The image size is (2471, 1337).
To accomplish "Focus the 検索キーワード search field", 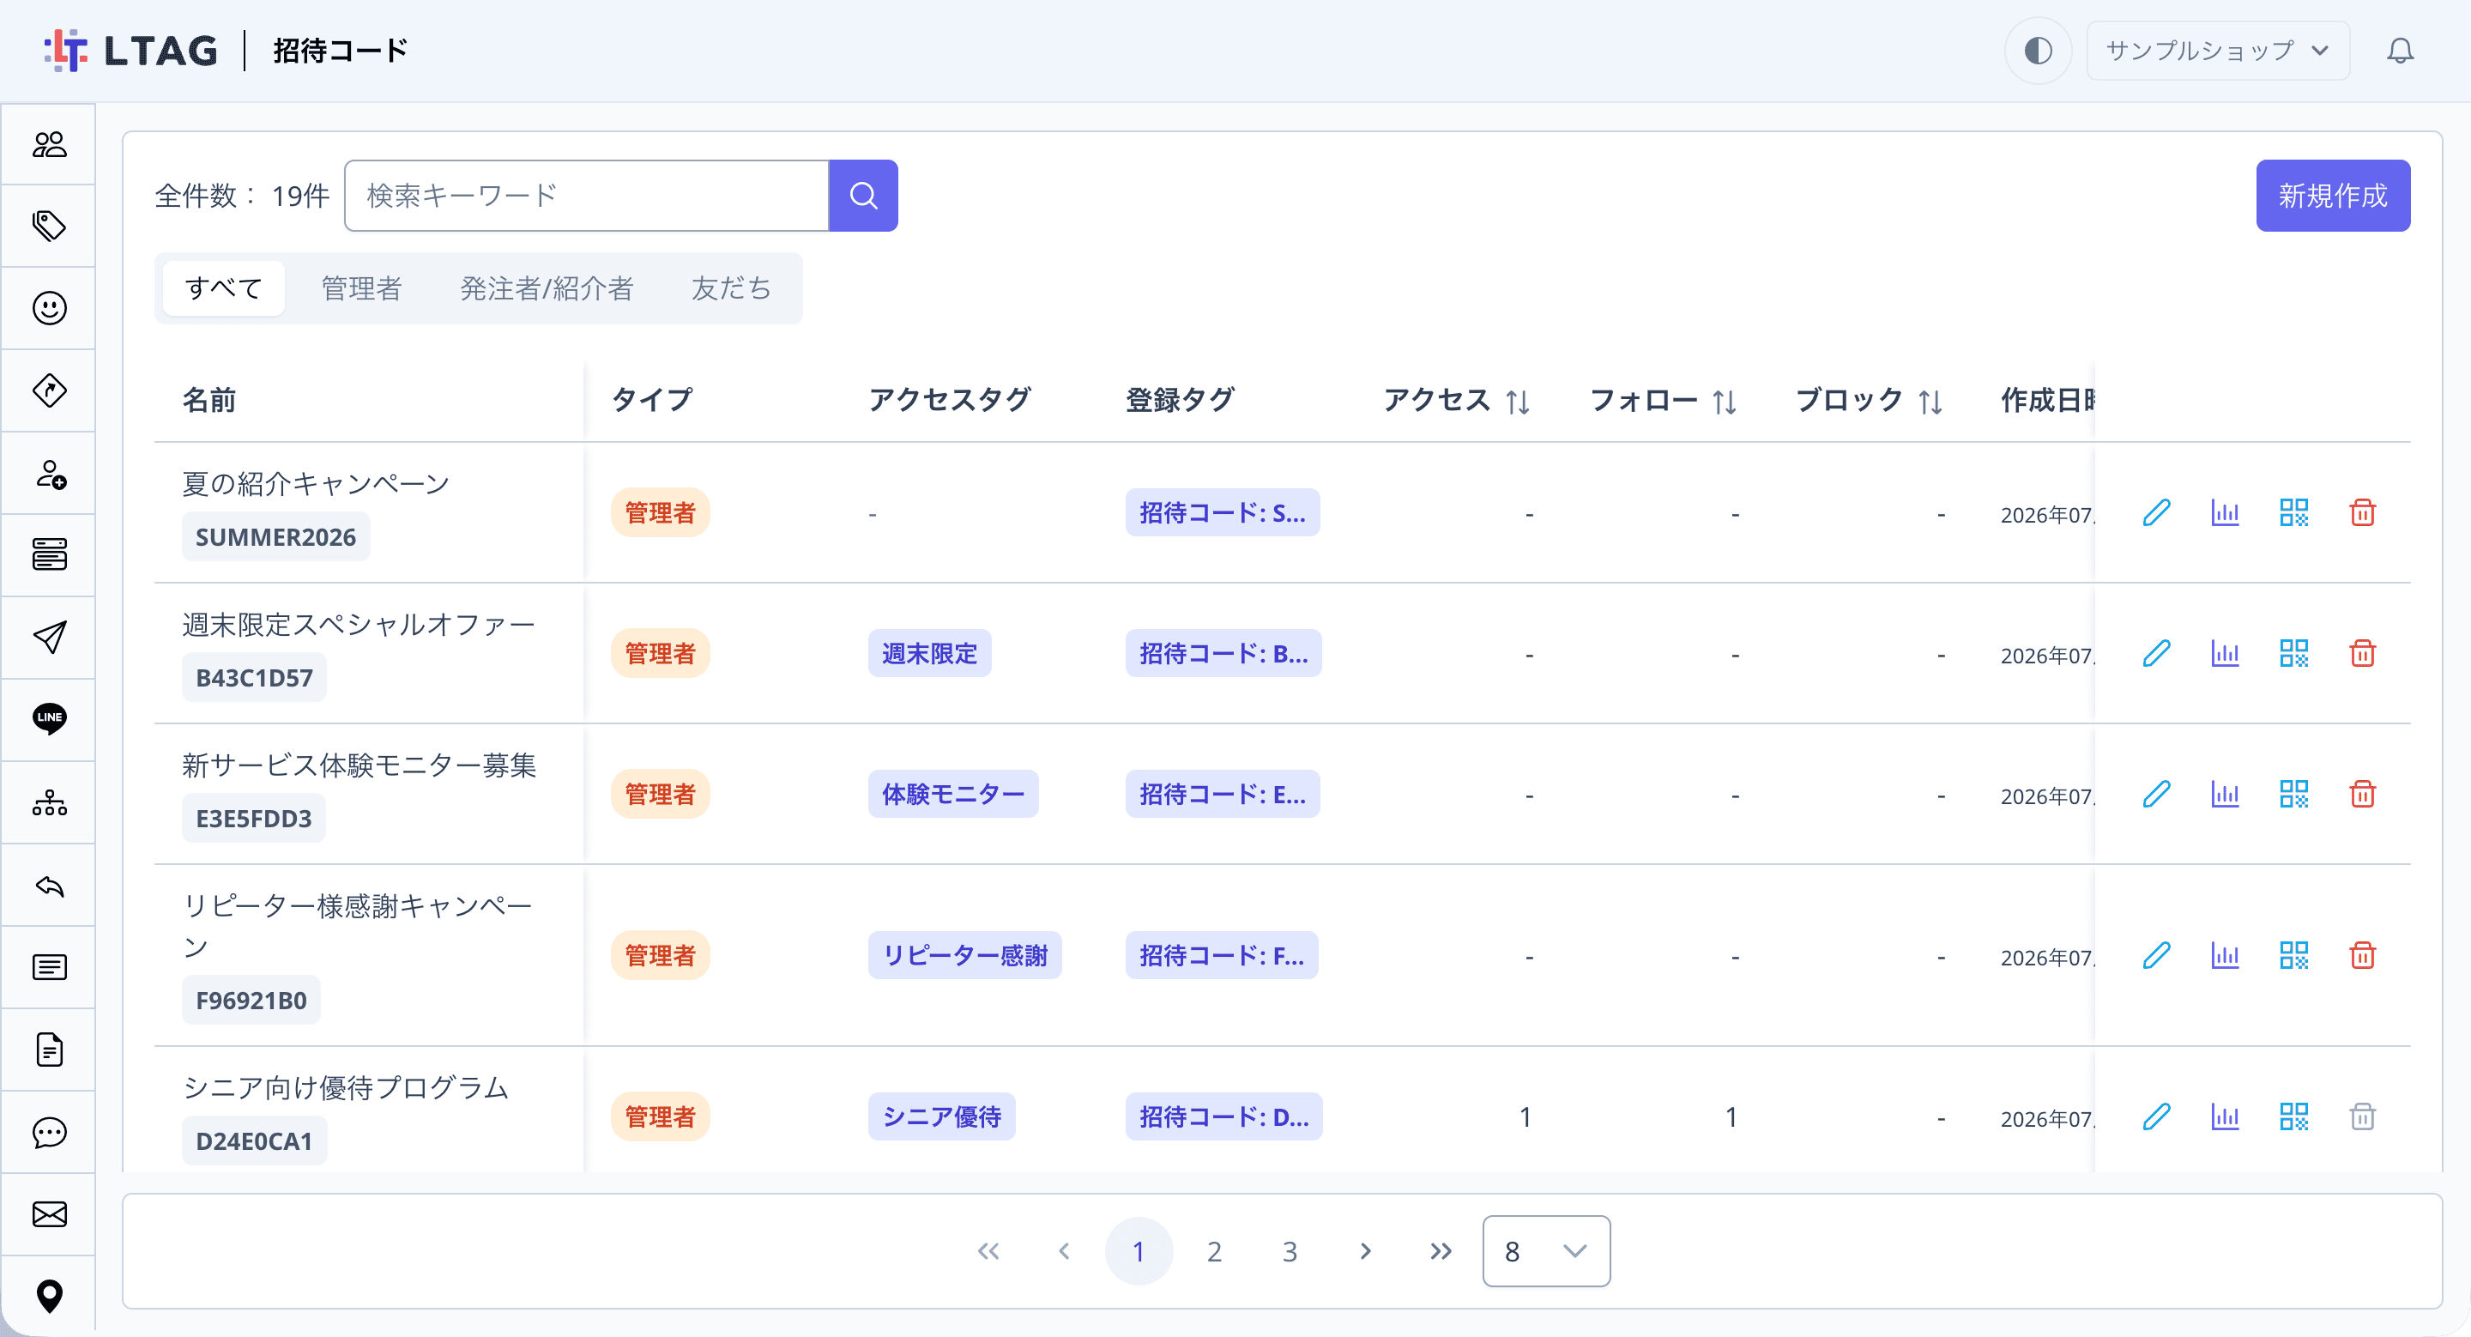I will [x=587, y=196].
